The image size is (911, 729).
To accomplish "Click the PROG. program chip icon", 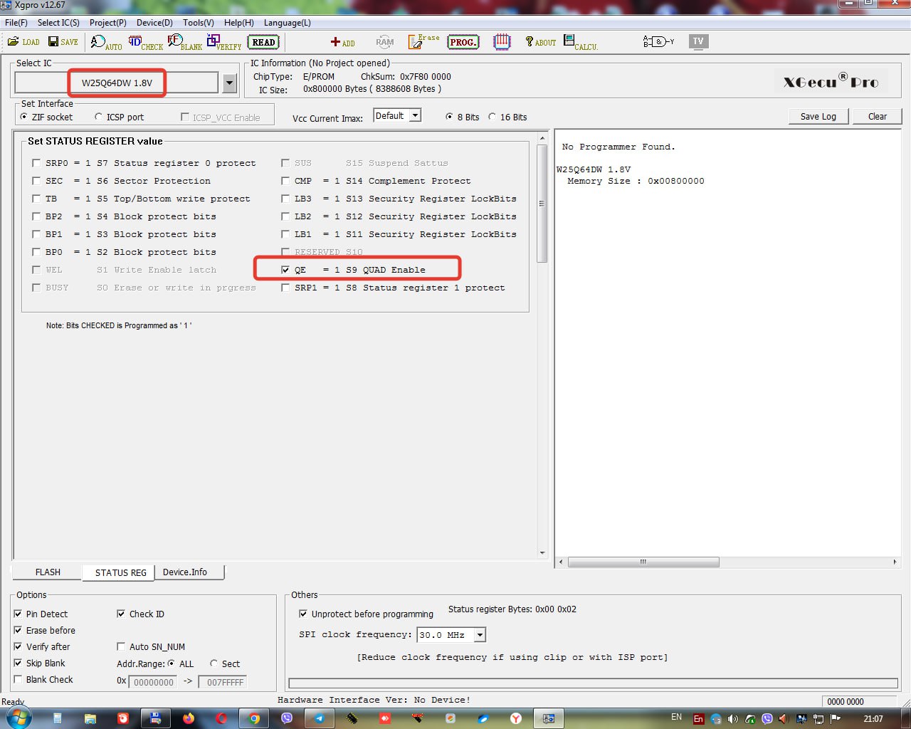I will pos(463,42).
